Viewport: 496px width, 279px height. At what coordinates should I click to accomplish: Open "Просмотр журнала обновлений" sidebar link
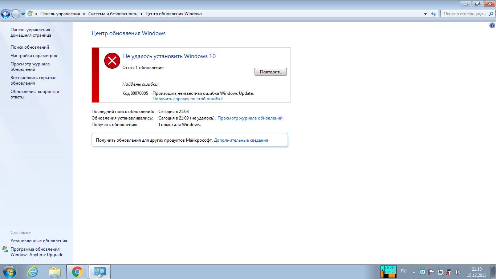(x=30, y=66)
